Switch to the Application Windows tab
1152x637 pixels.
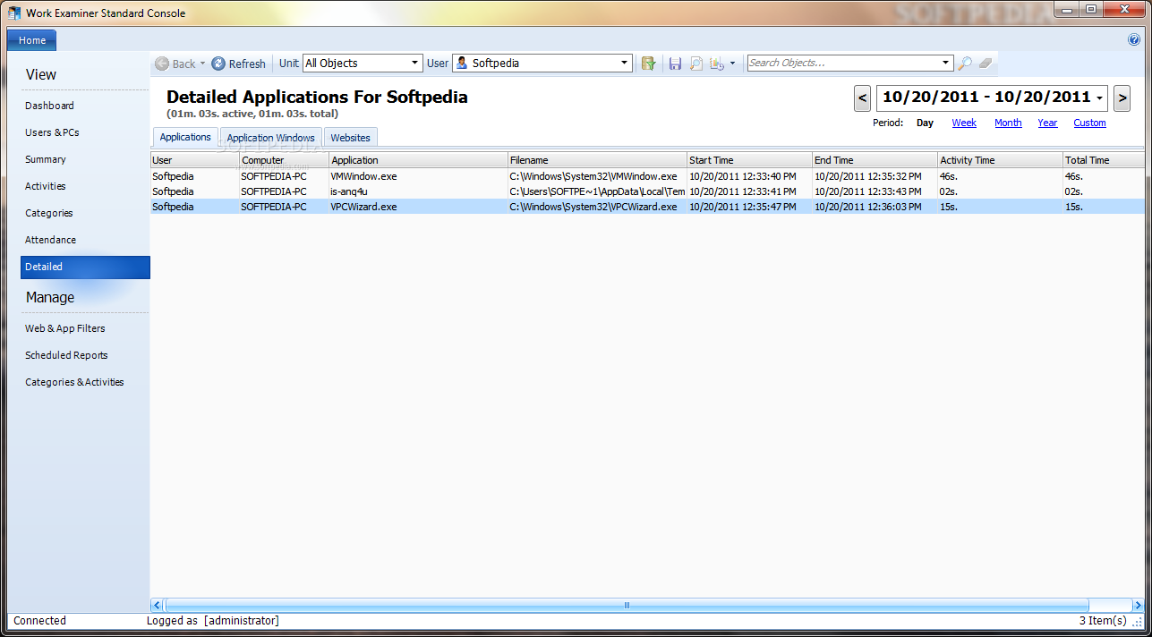270,138
